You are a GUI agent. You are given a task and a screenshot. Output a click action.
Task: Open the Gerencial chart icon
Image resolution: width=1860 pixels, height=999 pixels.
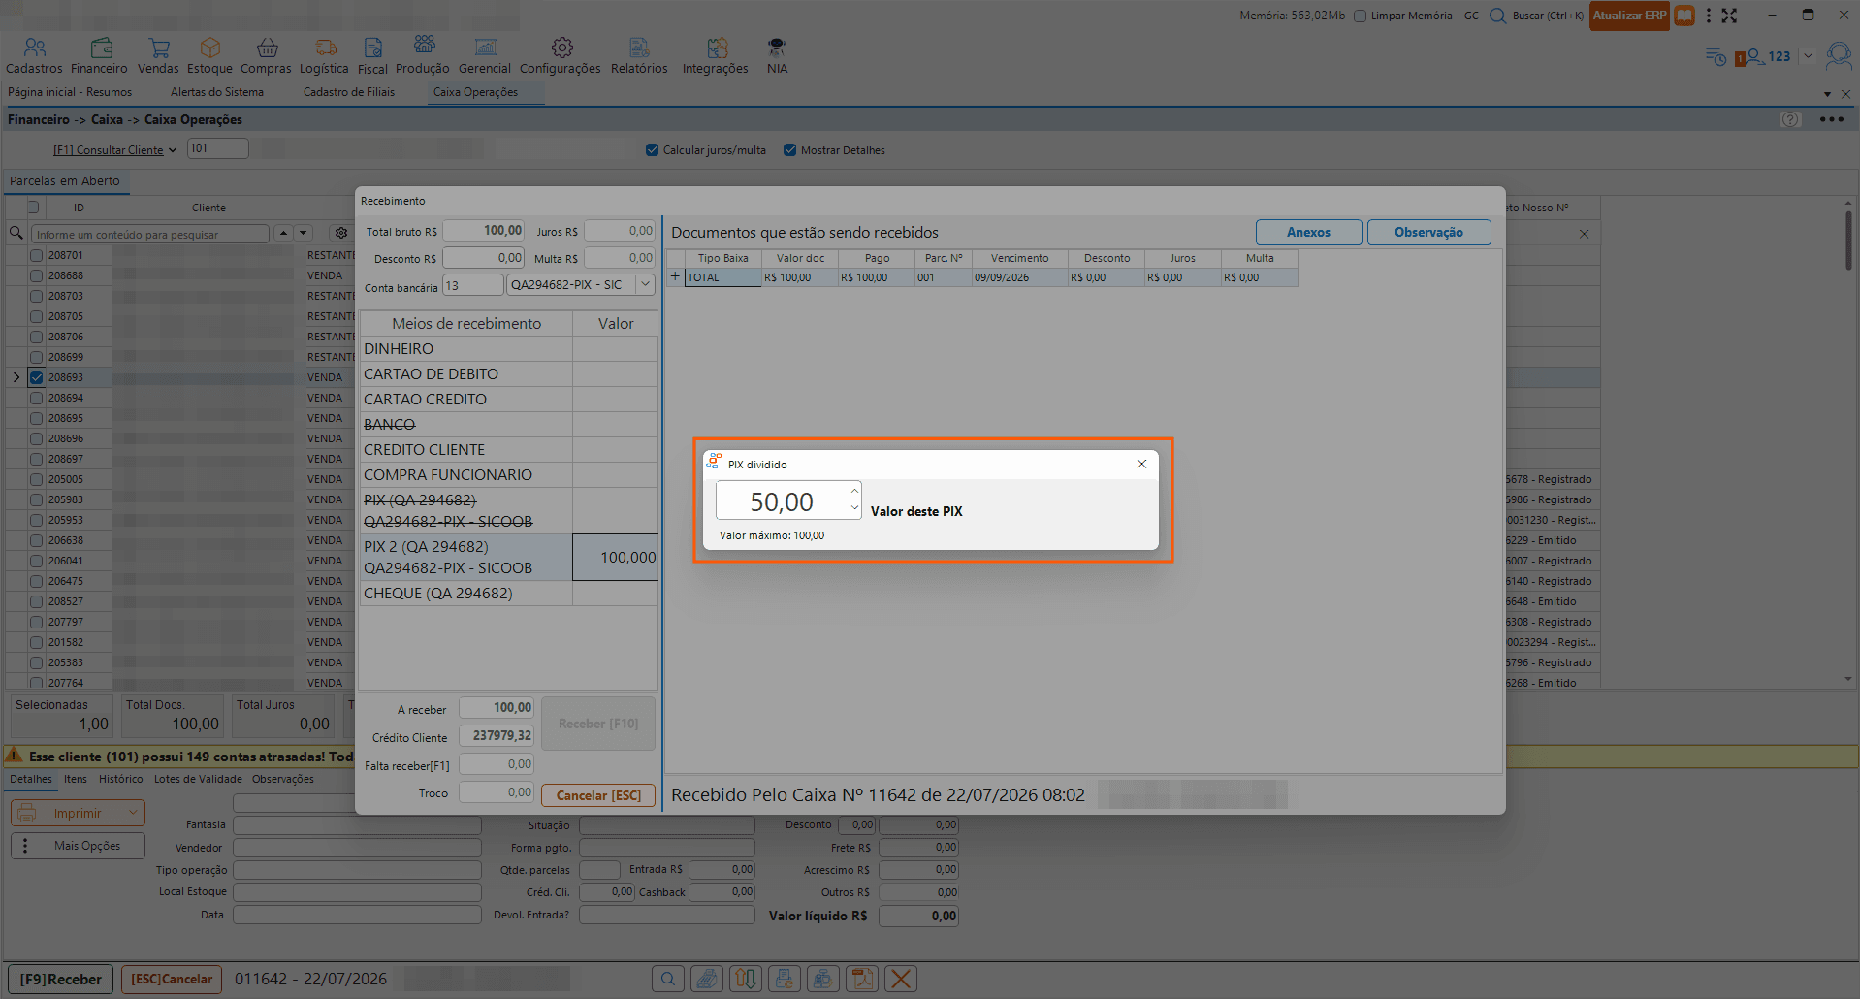coord(485,48)
